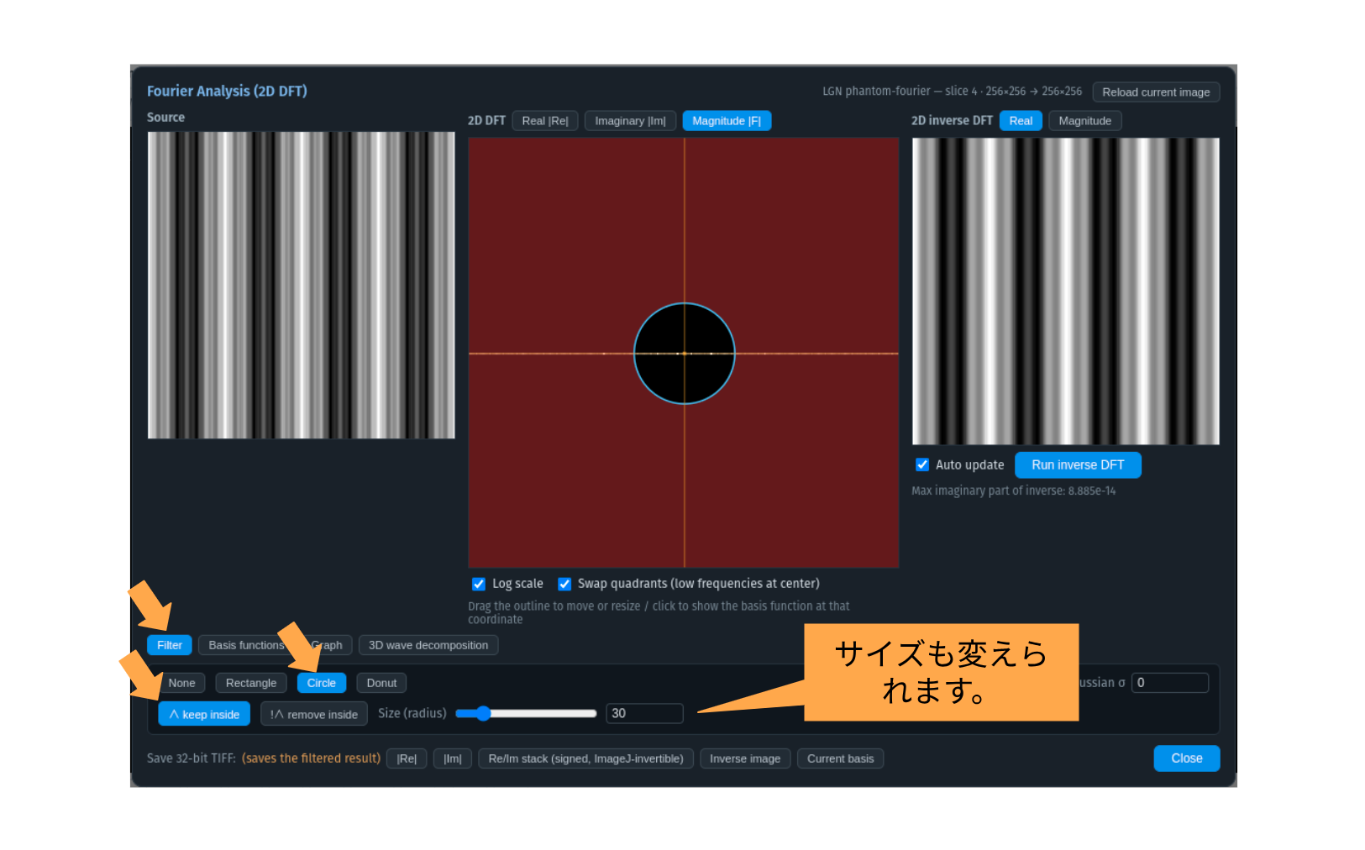This screenshot has width=1365, height=850.
Task: Click the Source image preview
Action: (x=301, y=286)
